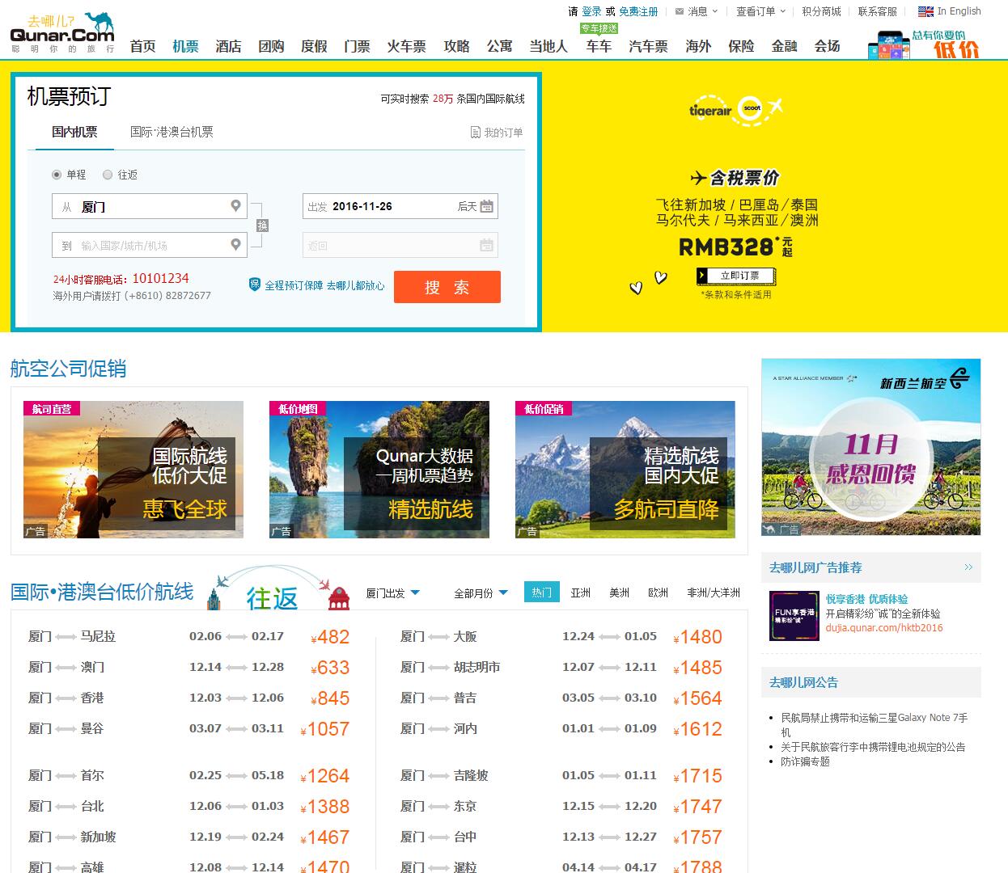Open the points mall link

coord(821,11)
